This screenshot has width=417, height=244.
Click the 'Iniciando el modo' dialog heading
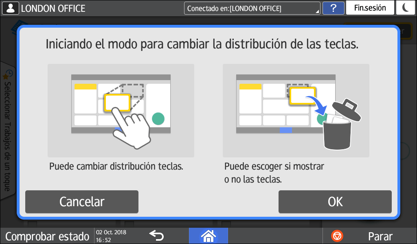coord(202,44)
